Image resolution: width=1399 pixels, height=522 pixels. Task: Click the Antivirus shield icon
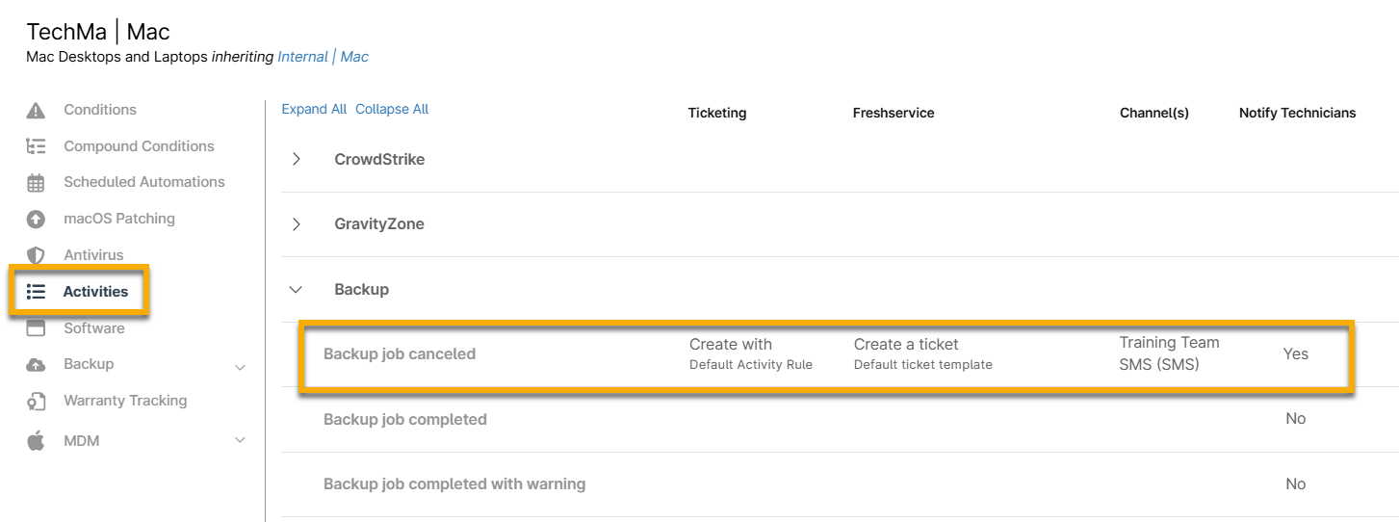pos(36,255)
